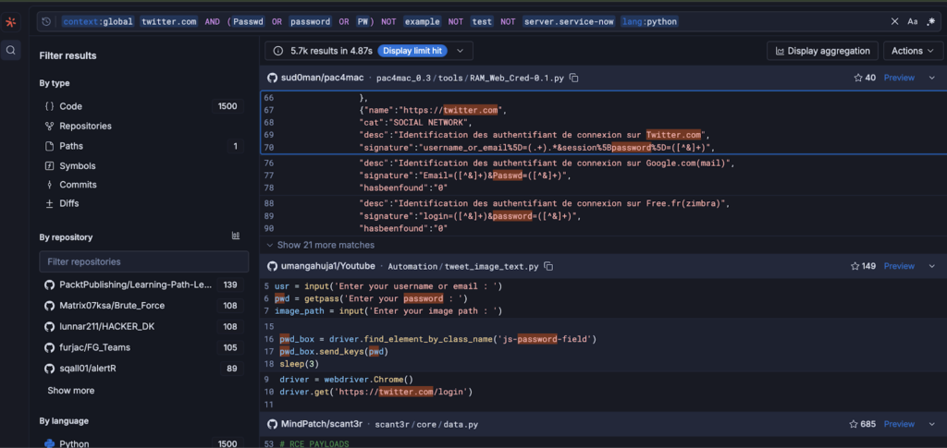Open tweet_image_text.py file link

pos(491,267)
